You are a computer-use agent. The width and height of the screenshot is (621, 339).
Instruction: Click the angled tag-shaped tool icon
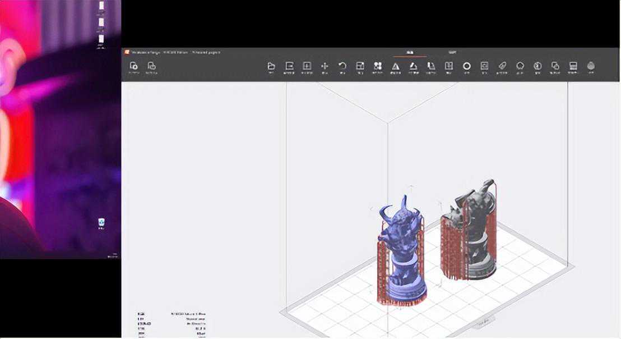tap(502, 66)
